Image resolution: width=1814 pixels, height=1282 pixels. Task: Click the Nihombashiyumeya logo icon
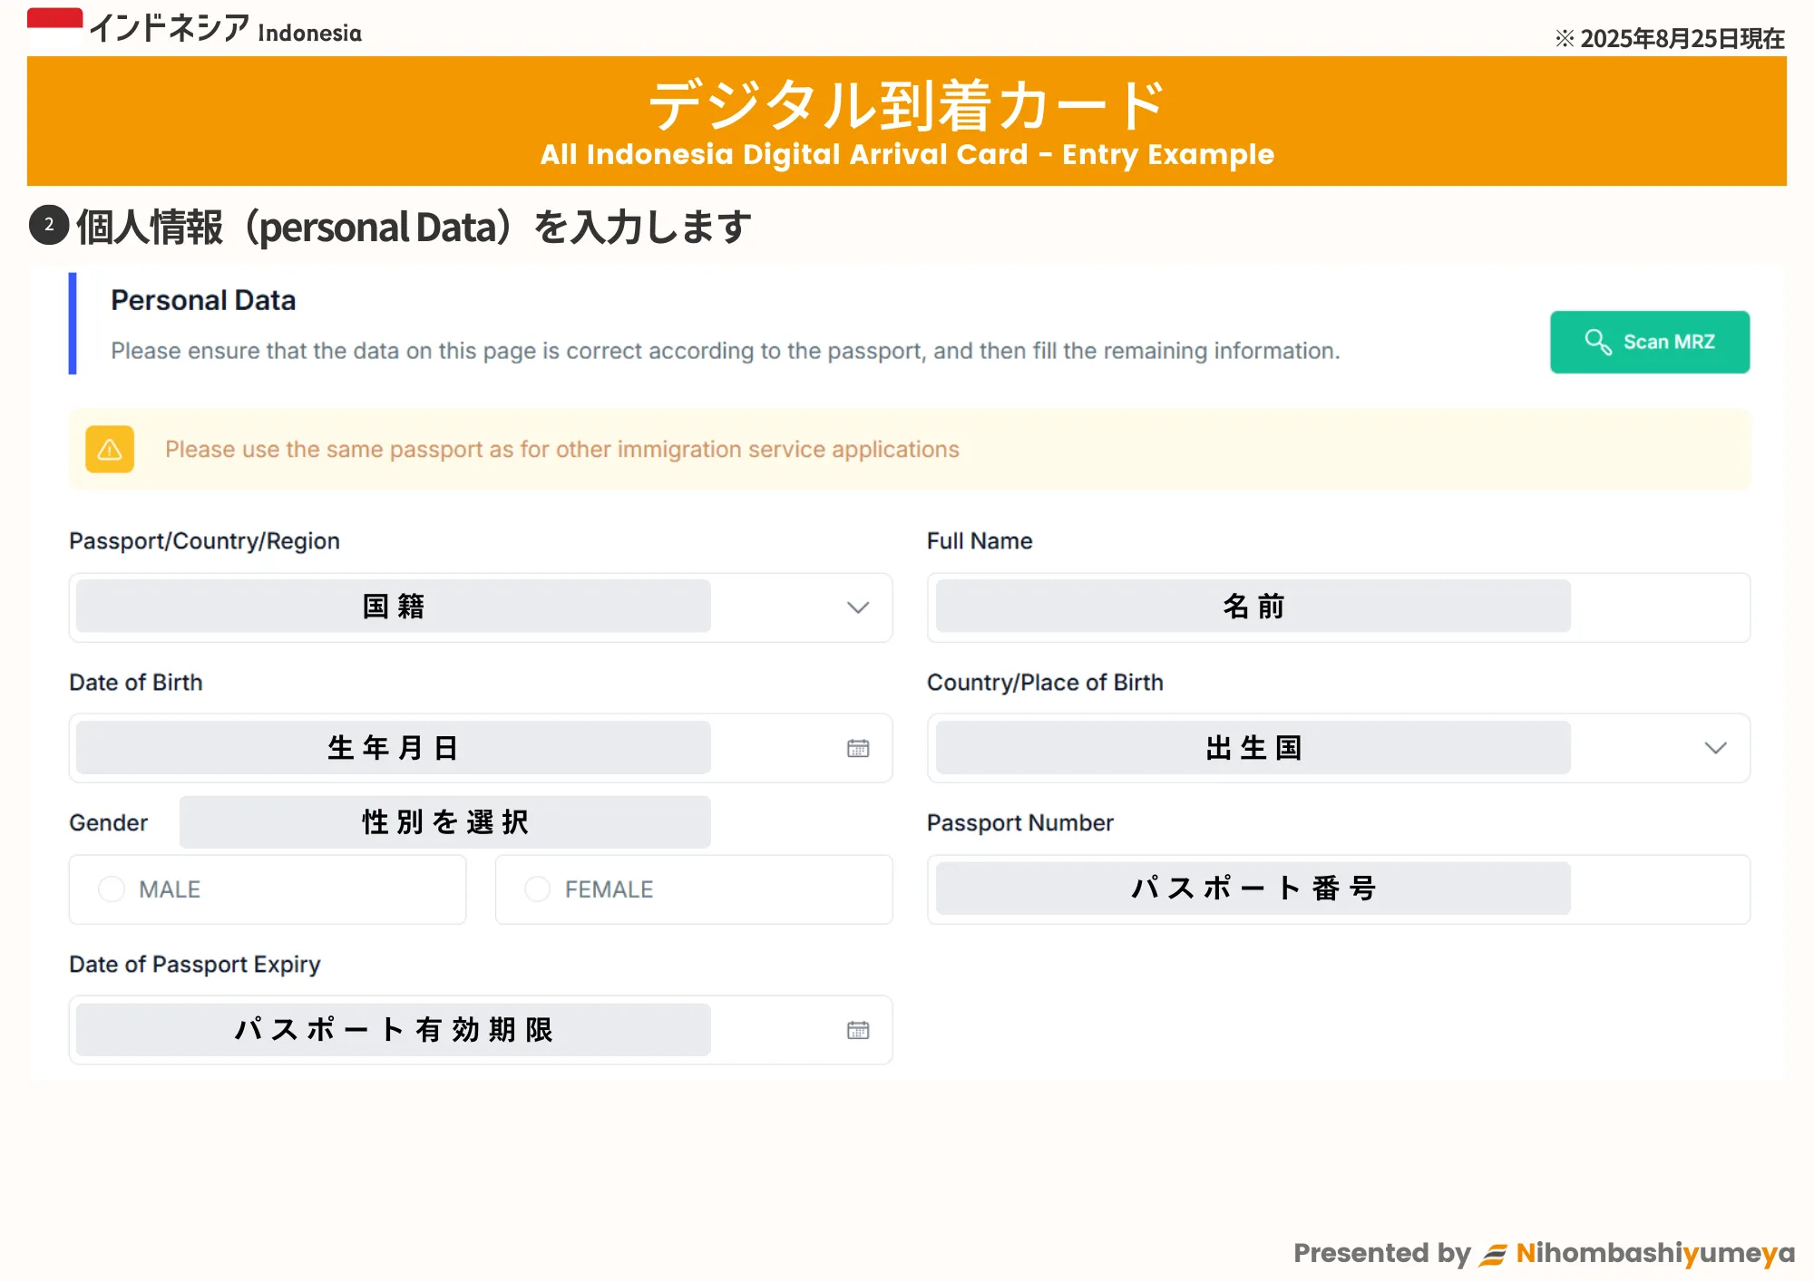coord(1493,1254)
